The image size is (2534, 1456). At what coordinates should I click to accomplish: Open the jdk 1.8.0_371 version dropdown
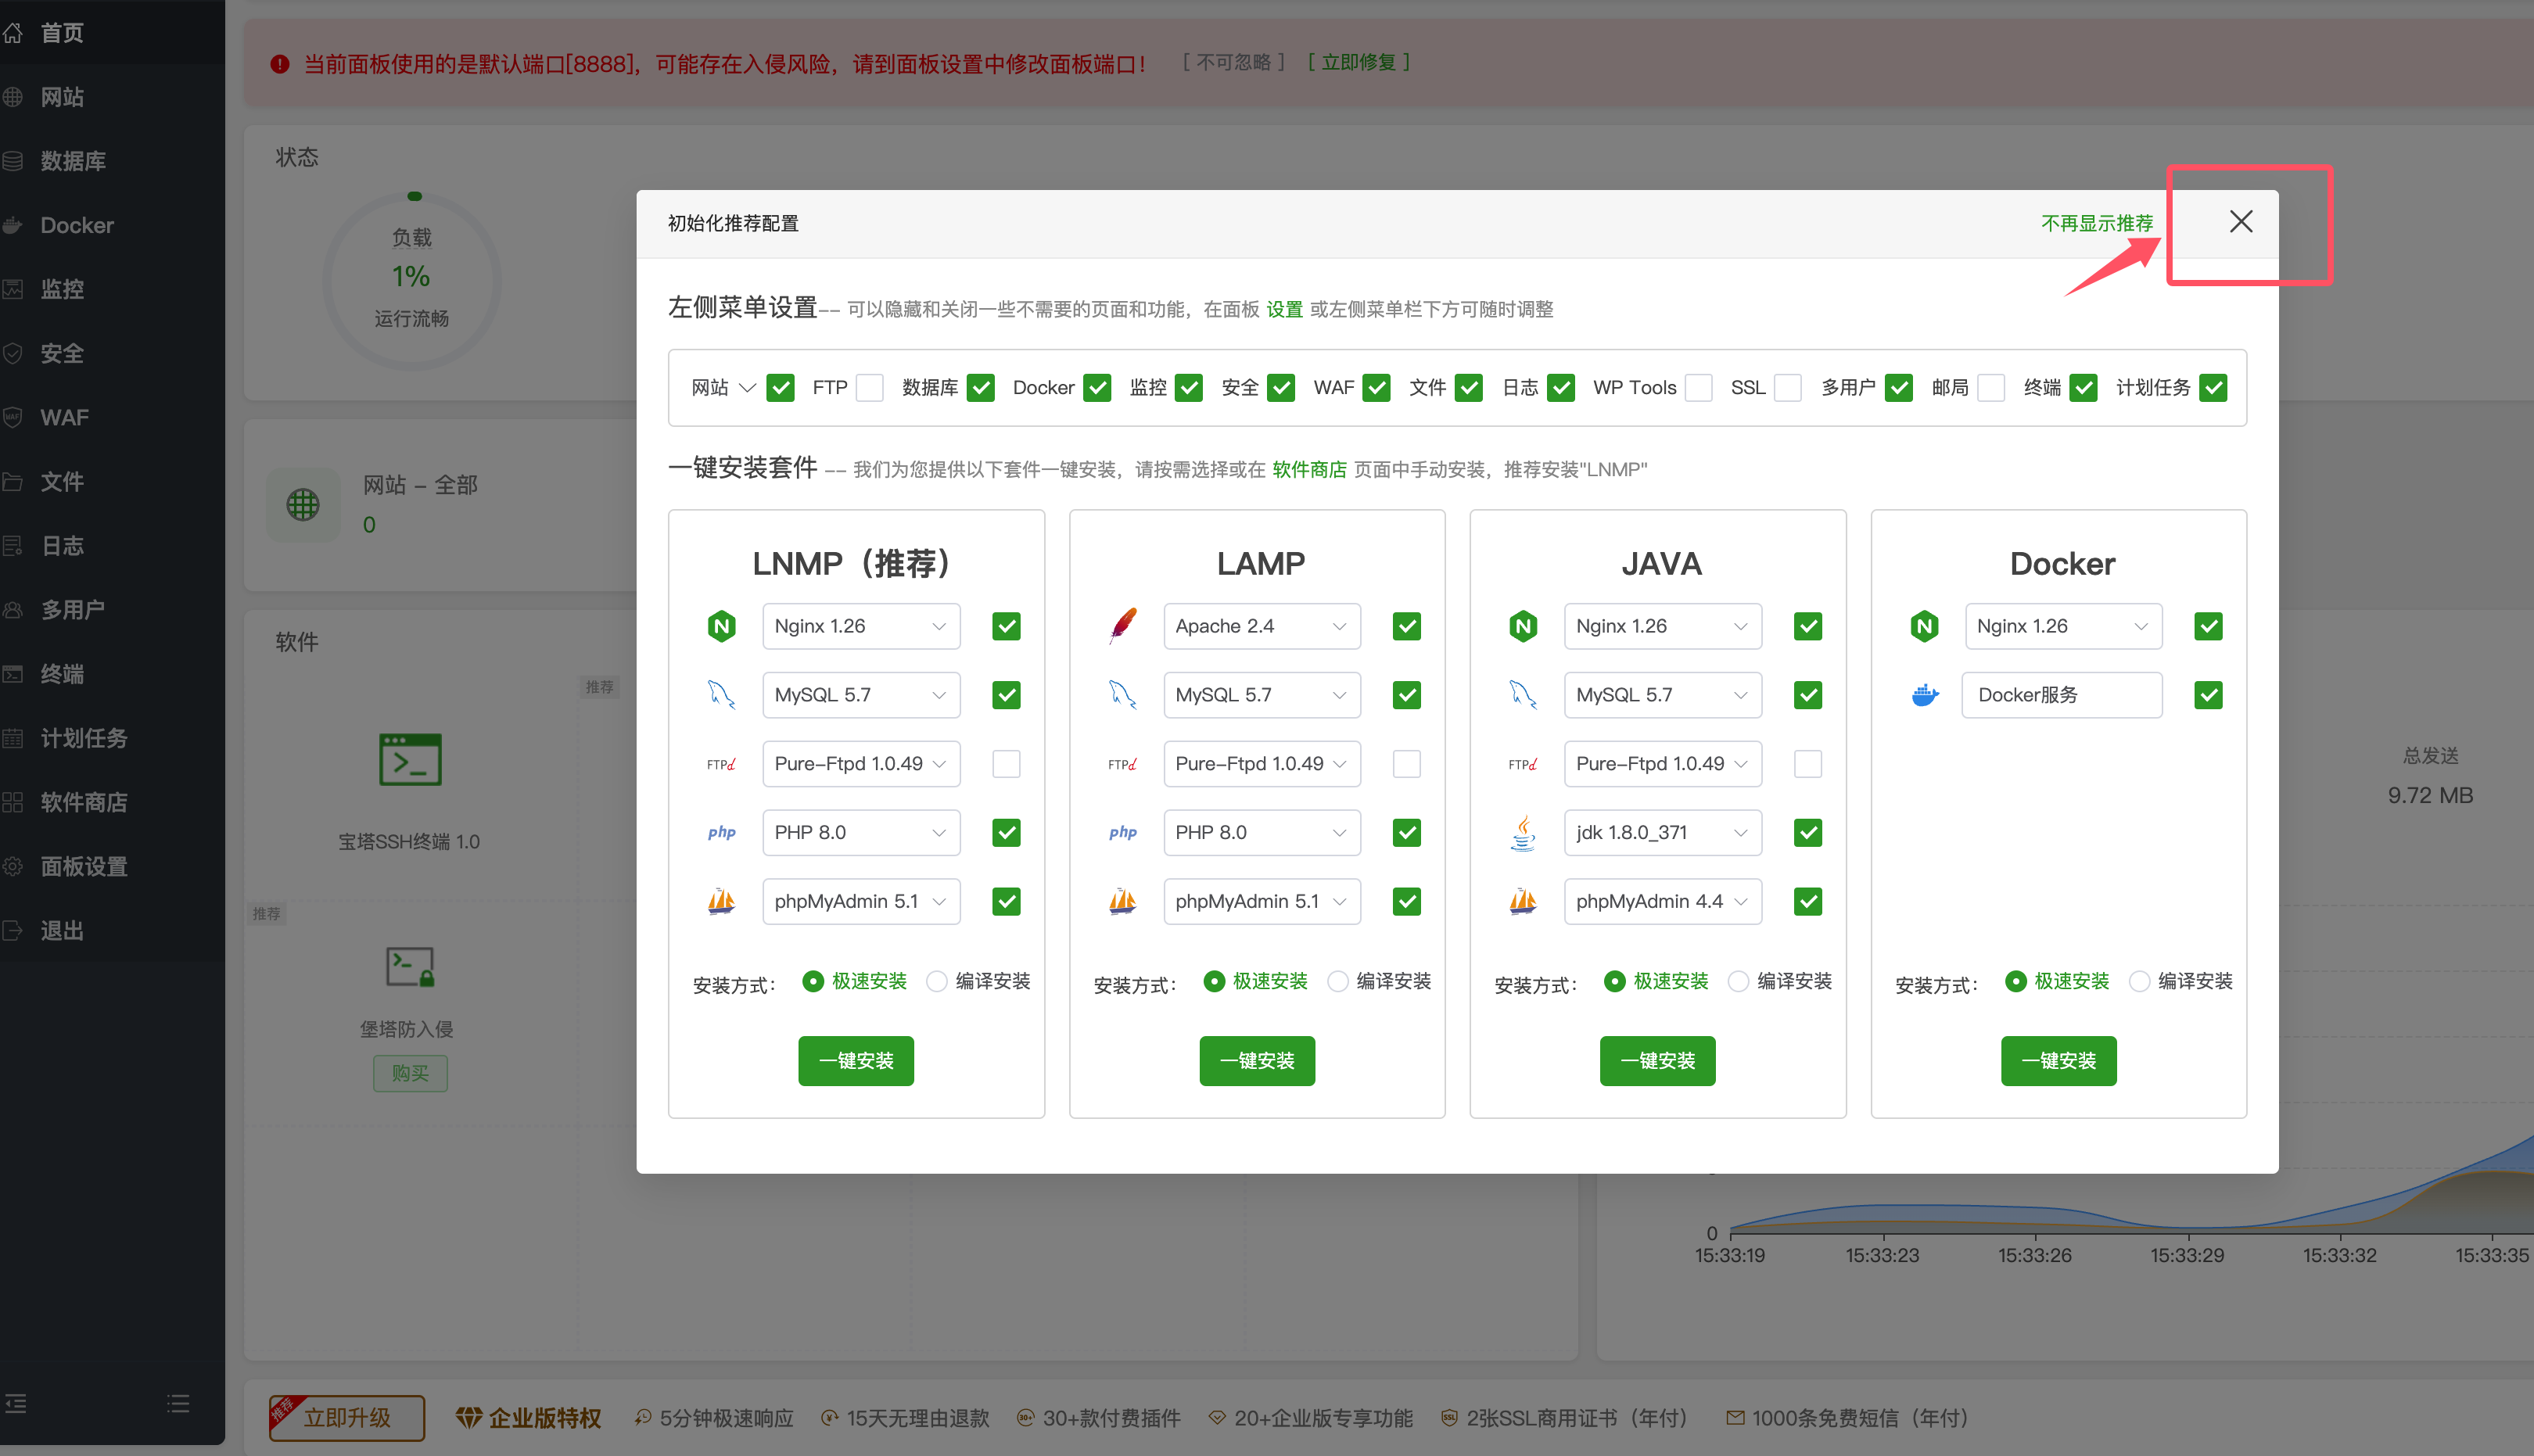click(x=1661, y=832)
